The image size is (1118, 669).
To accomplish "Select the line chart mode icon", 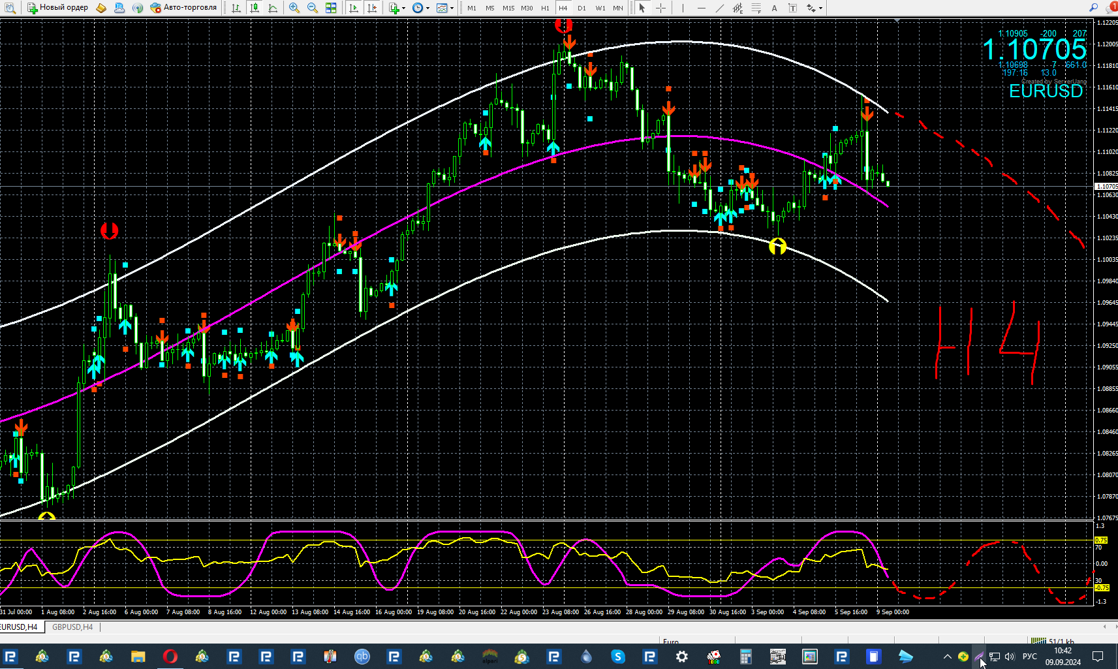I will click(x=273, y=8).
